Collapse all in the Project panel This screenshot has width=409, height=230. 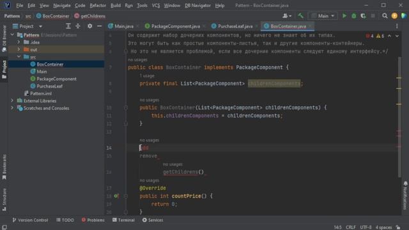click(x=78, y=26)
